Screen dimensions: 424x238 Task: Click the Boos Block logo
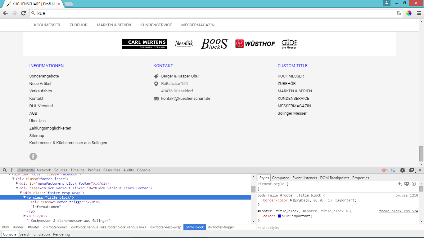215,44
